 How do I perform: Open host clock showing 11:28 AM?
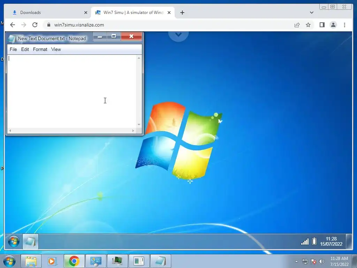pos(339,261)
